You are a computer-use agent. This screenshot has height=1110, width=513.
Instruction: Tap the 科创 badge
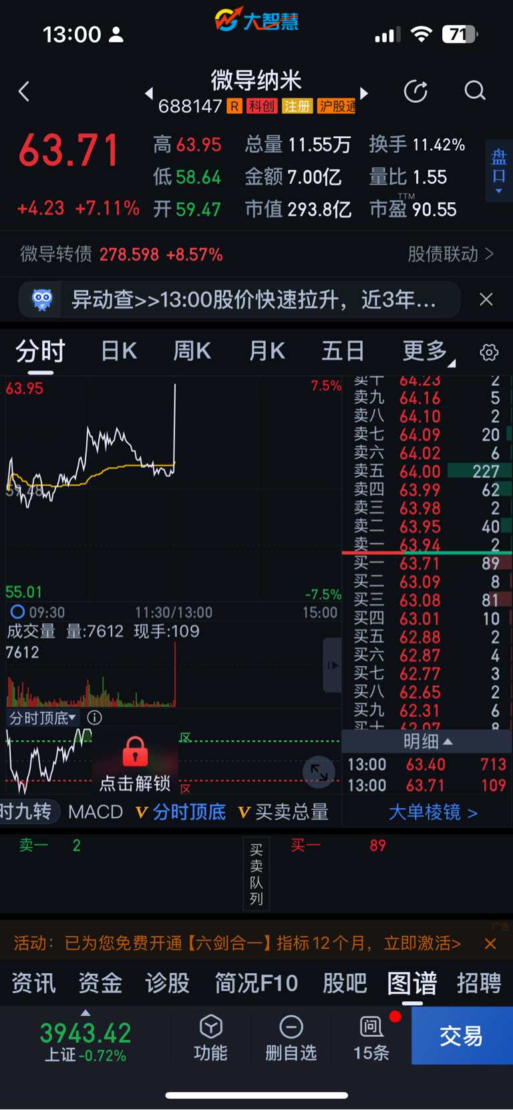(x=262, y=106)
